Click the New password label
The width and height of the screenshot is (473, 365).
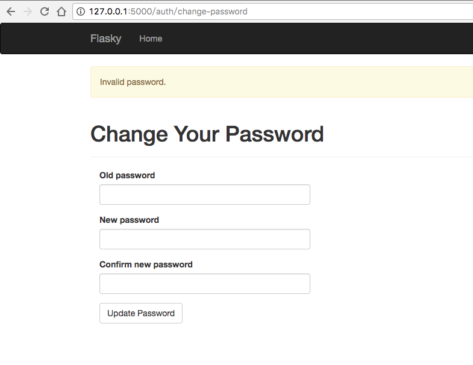[129, 220]
